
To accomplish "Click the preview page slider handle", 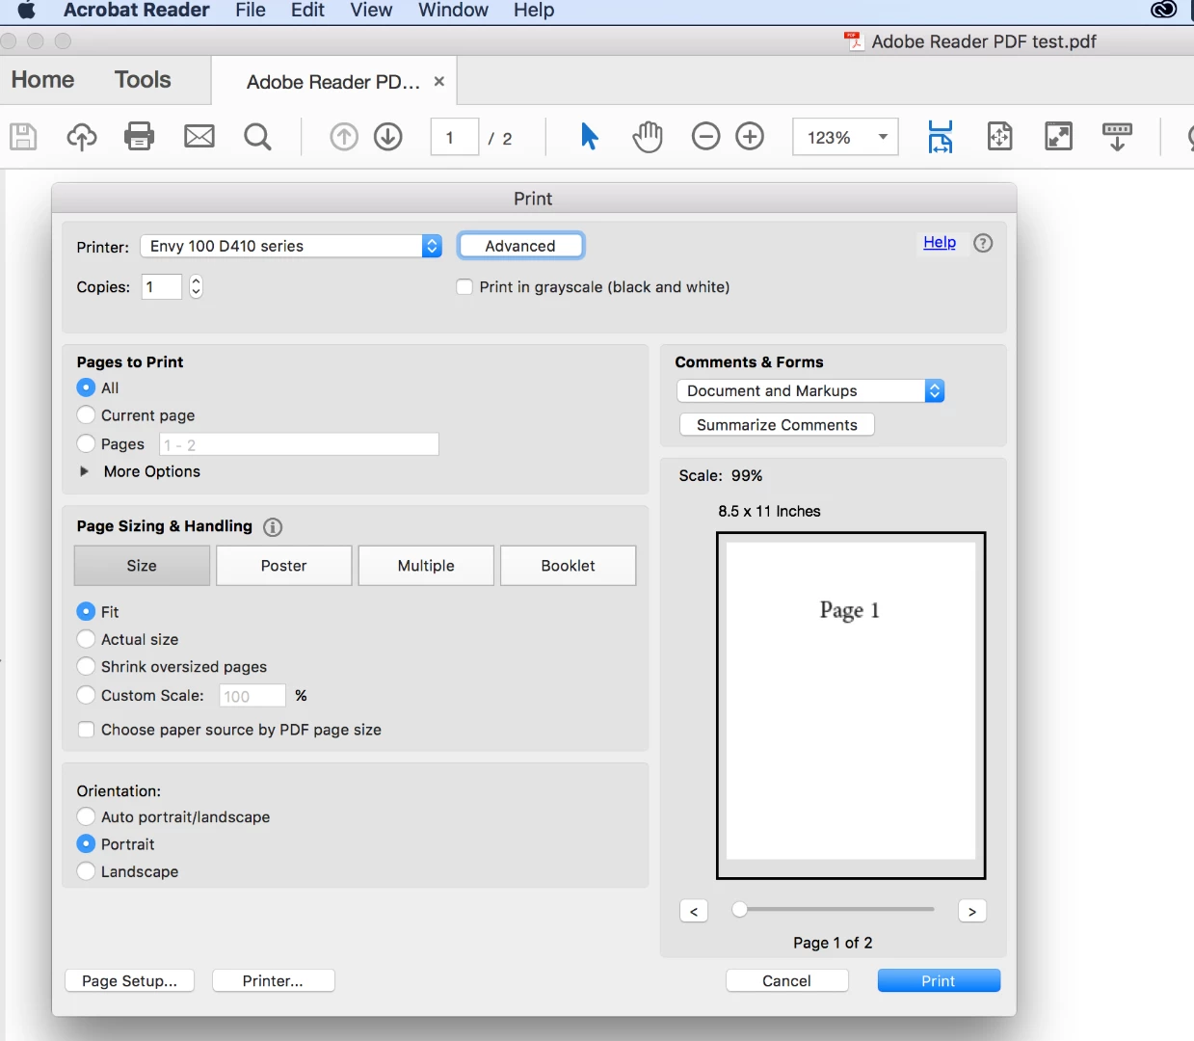I will coord(739,909).
